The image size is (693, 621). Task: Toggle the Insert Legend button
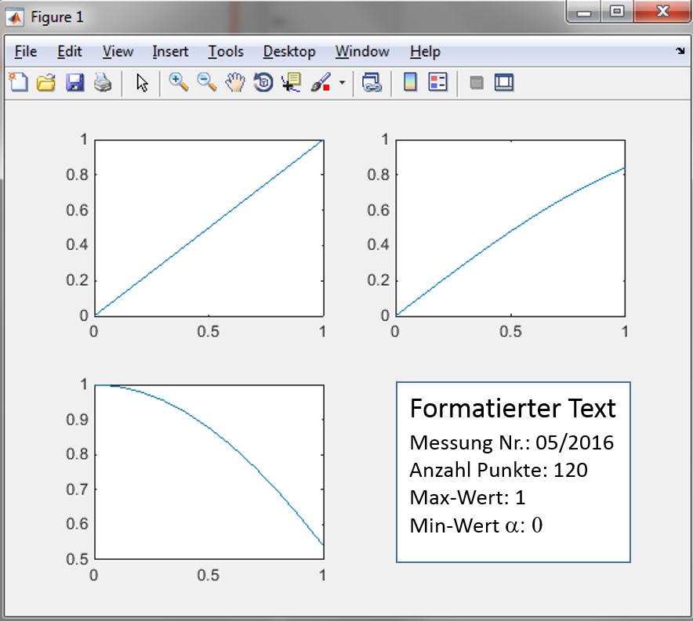(x=437, y=82)
